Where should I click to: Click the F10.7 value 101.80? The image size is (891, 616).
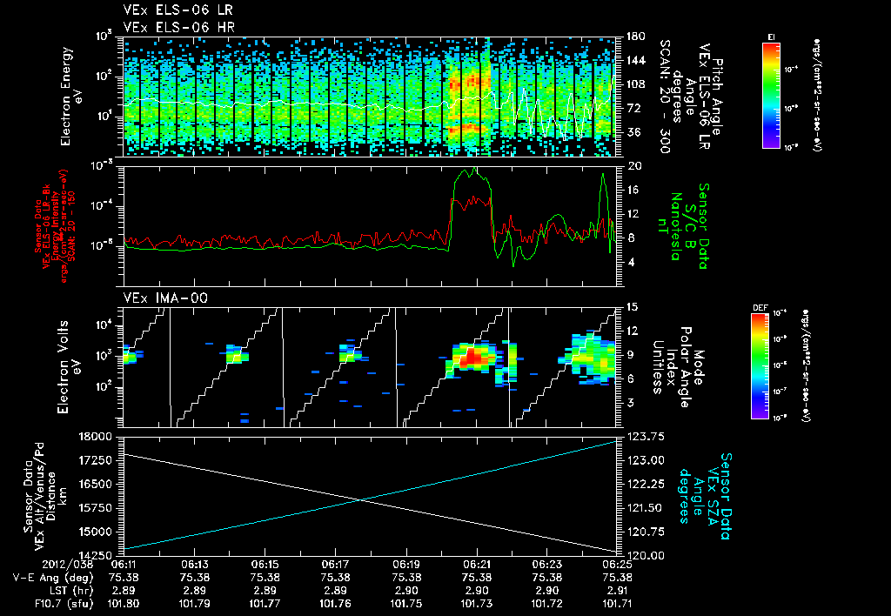tap(124, 604)
